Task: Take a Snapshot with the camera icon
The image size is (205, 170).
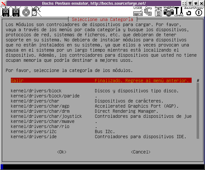Action: click(x=169, y=12)
